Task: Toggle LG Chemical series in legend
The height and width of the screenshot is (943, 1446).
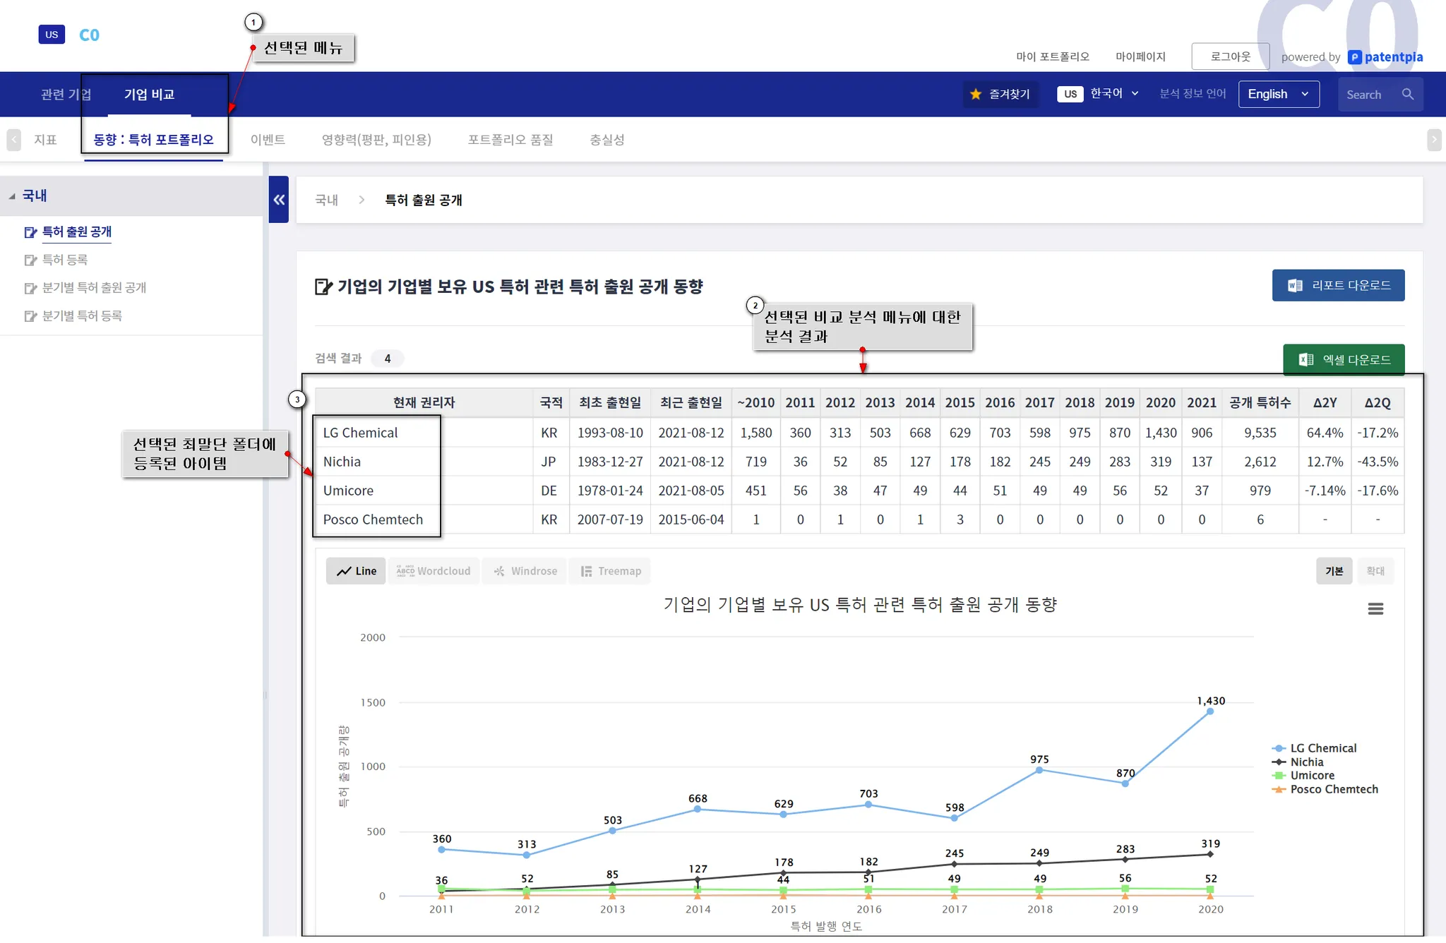Action: (1322, 748)
